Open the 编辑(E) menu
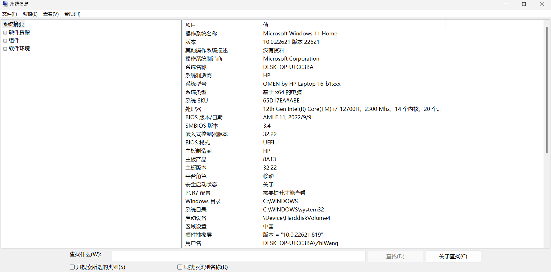The width and height of the screenshot is (551, 272). click(x=30, y=14)
